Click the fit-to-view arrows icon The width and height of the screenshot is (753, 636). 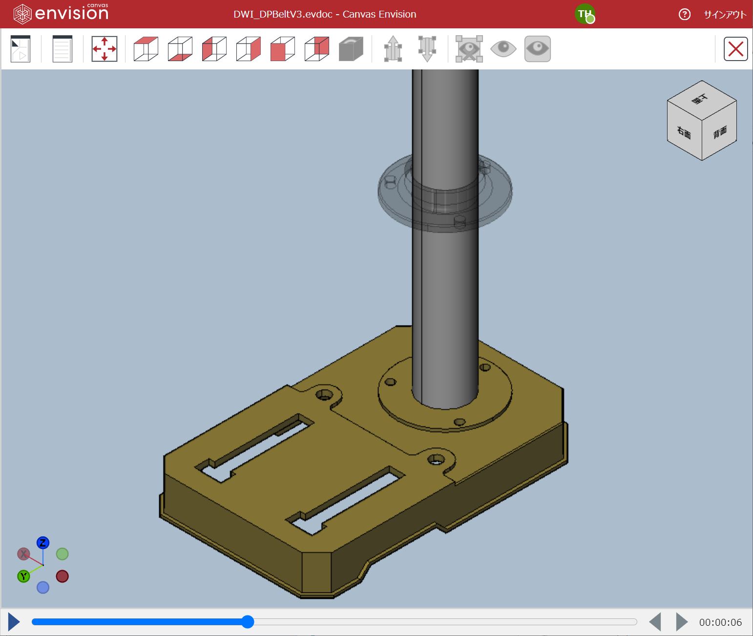(105, 49)
